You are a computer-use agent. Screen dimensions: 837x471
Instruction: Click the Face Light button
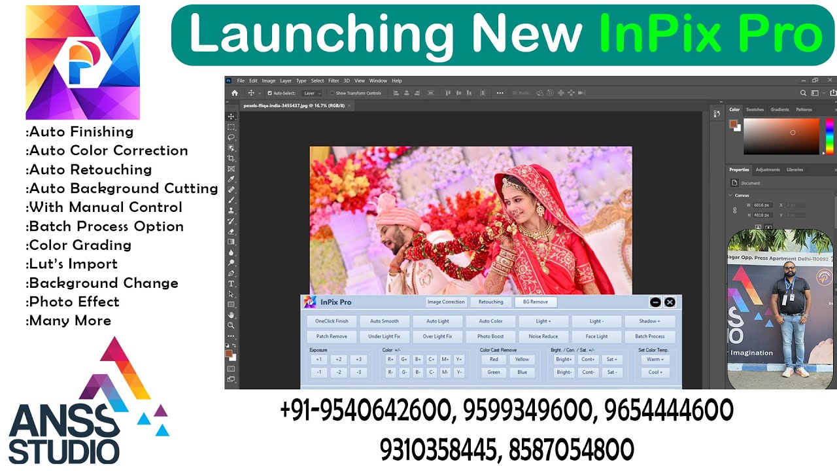tap(596, 336)
